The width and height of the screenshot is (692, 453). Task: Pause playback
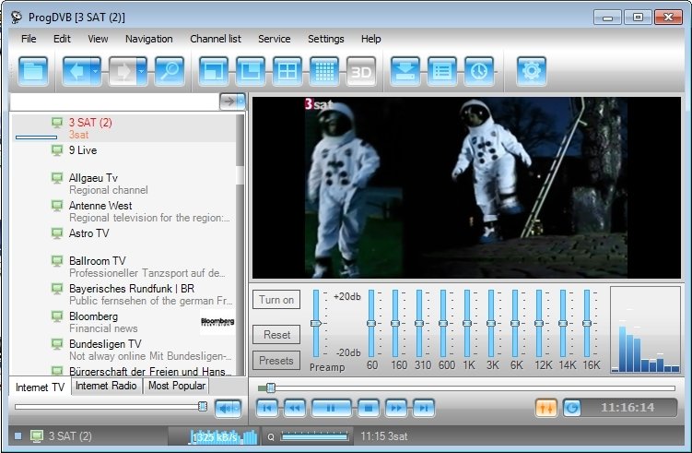pos(331,408)
